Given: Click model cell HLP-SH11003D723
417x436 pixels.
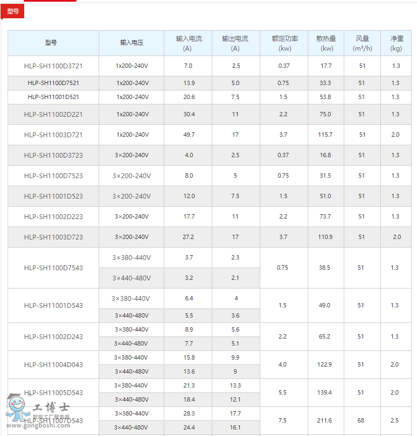Looking at the screenshot, I should [53, 237].
